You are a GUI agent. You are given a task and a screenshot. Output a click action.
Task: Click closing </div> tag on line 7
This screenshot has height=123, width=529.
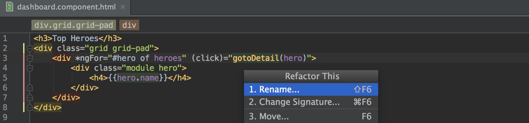tap(66, 98)
